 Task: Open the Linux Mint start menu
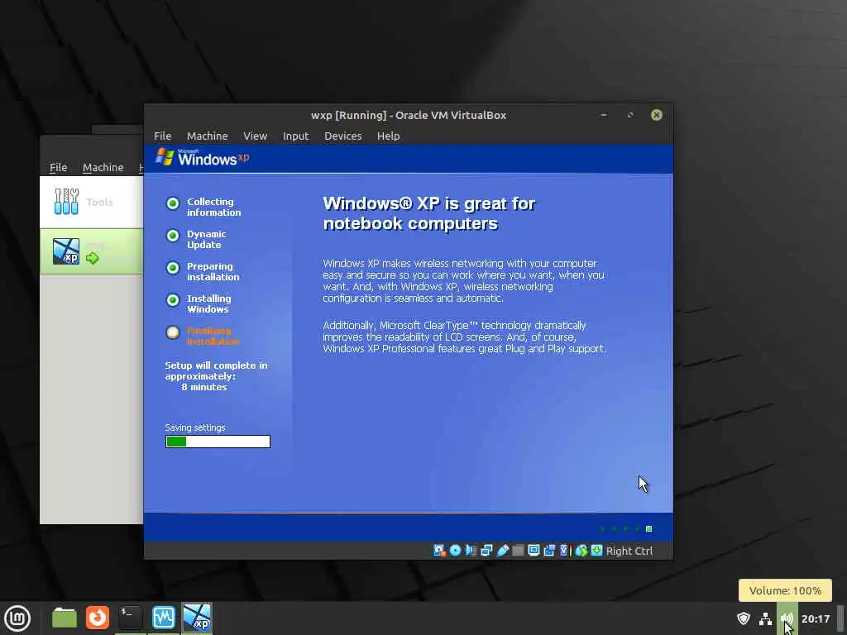pos(17,618)
